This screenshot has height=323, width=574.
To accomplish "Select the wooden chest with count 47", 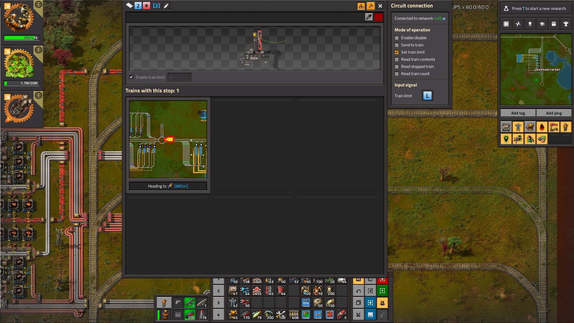I will click(x=233, y=291).
